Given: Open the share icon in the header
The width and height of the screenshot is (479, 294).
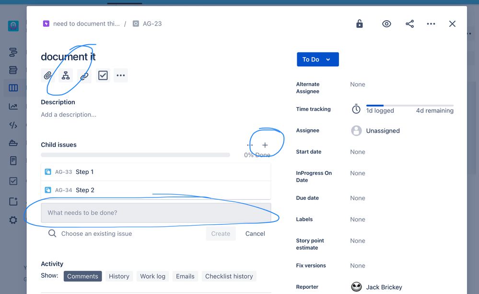Looking at the screenshot, I should (409, 24).
